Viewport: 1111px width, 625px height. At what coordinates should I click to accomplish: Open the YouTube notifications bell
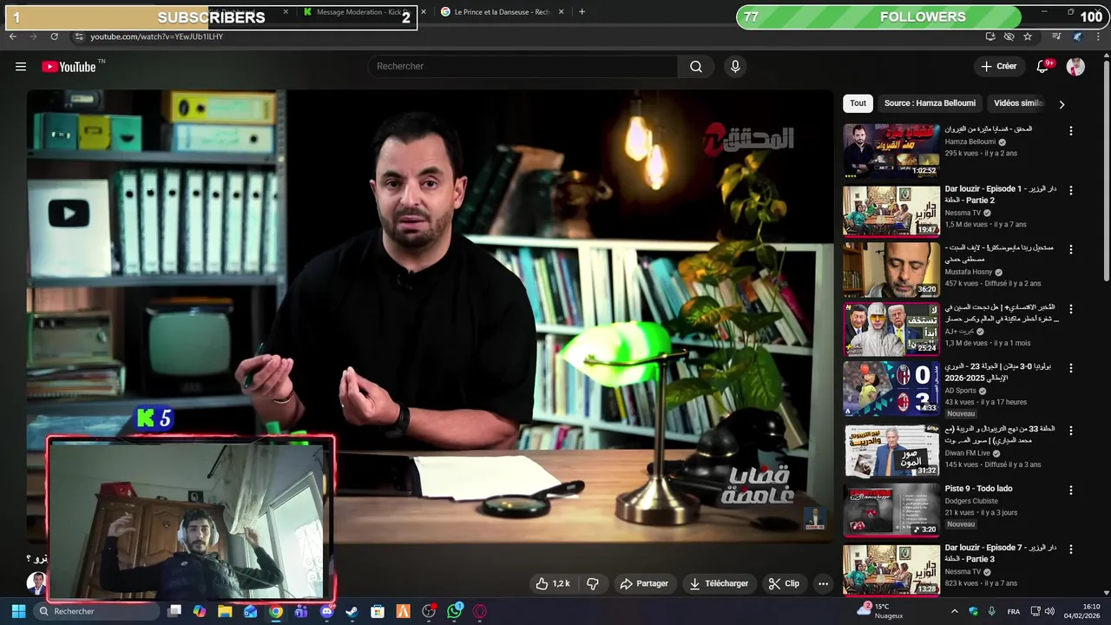1044,66
